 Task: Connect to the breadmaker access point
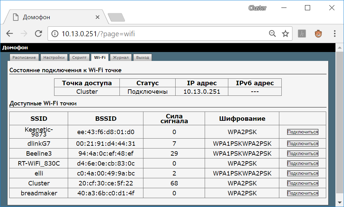point(302,193)
